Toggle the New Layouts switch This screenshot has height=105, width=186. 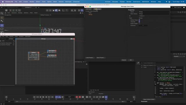(184, 7)
